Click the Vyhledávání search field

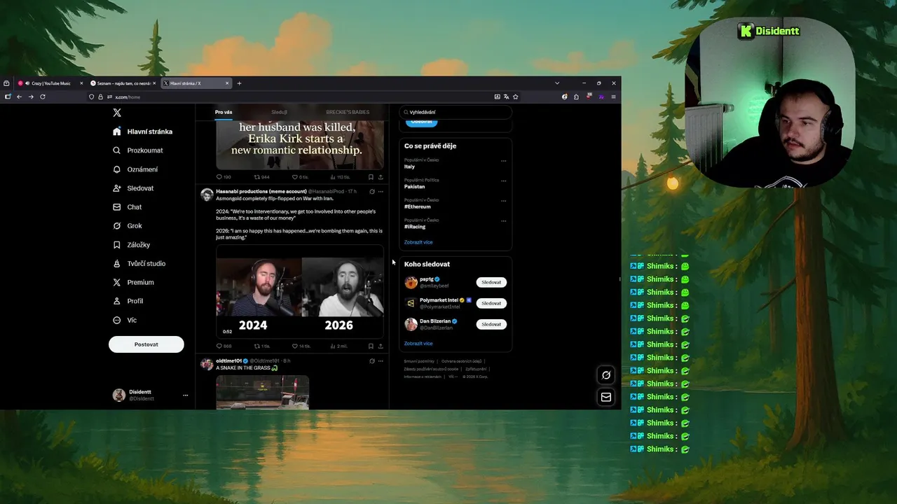coord(456,112)
